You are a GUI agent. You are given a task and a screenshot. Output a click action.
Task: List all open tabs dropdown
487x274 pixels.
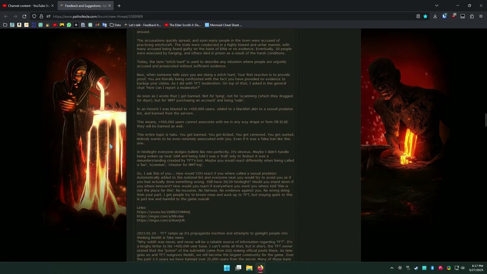click(x=436, y=6)
